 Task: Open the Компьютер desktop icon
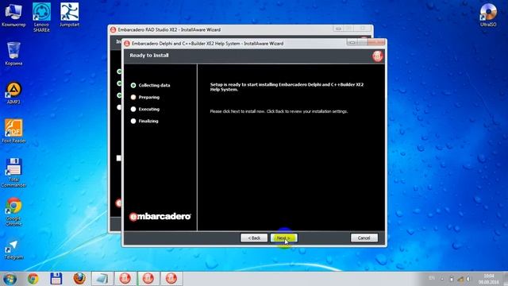pos(13,14)
